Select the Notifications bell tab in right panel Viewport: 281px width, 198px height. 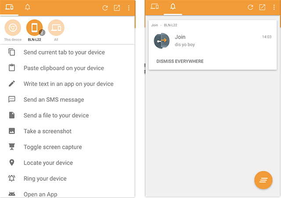click(x=173, y=7)
